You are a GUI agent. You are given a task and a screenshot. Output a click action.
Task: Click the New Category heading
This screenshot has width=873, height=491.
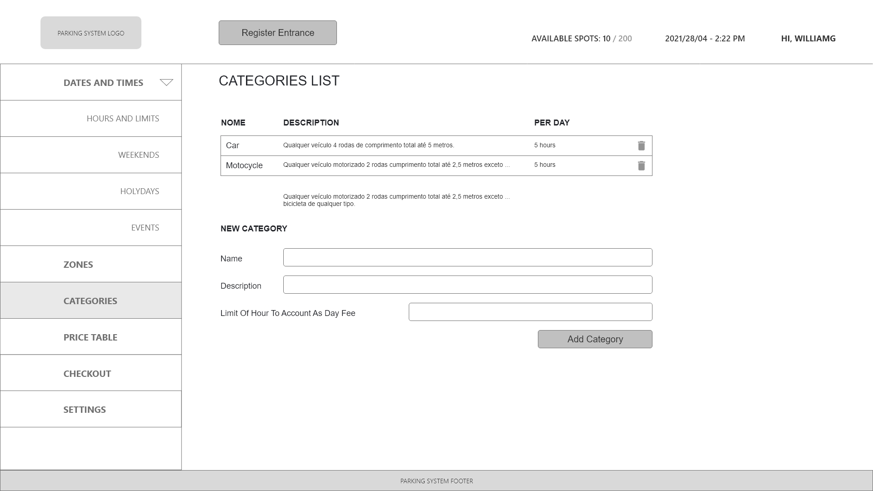point(254,229)
